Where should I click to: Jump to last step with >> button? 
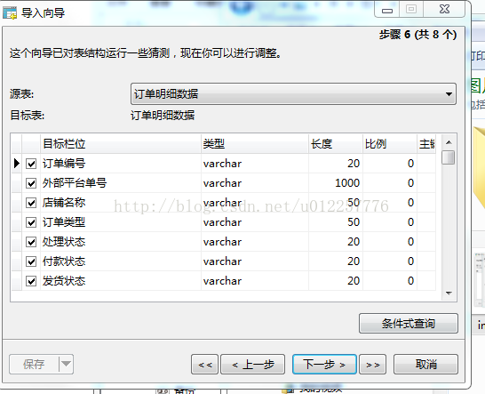pos(373,365)
